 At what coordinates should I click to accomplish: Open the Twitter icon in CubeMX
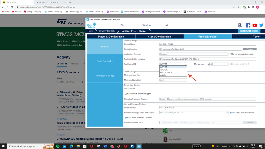(x=261, y=25)
